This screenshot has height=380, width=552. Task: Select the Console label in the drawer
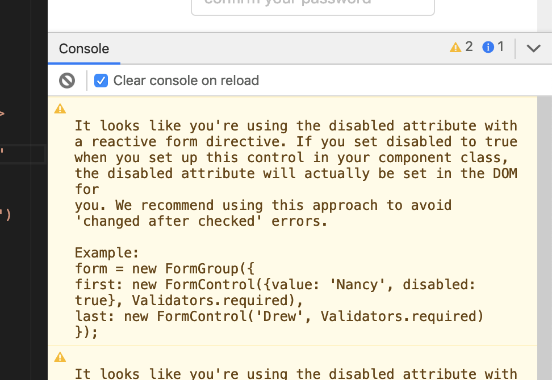(83, 49)
